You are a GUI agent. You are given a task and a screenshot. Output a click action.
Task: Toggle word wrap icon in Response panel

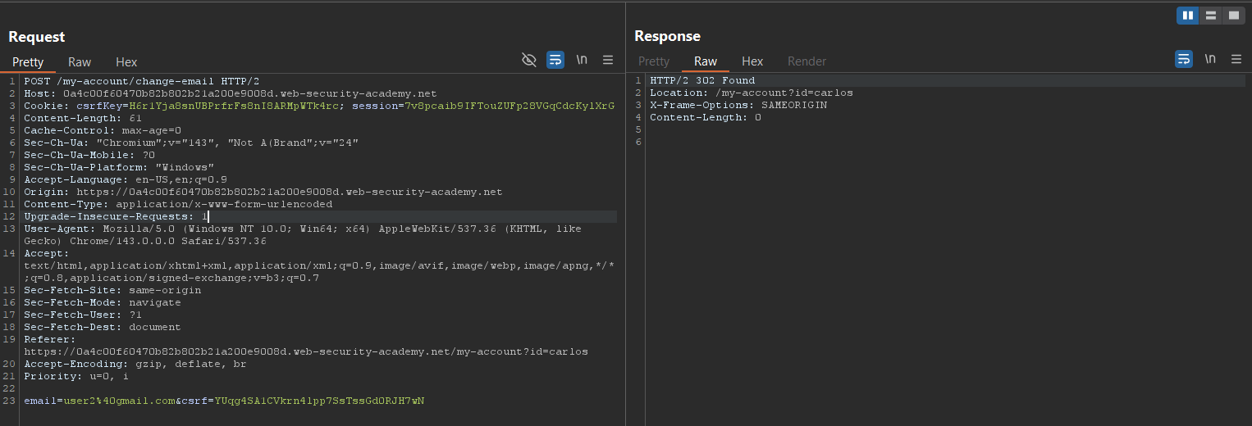(x=1184, y=59)
